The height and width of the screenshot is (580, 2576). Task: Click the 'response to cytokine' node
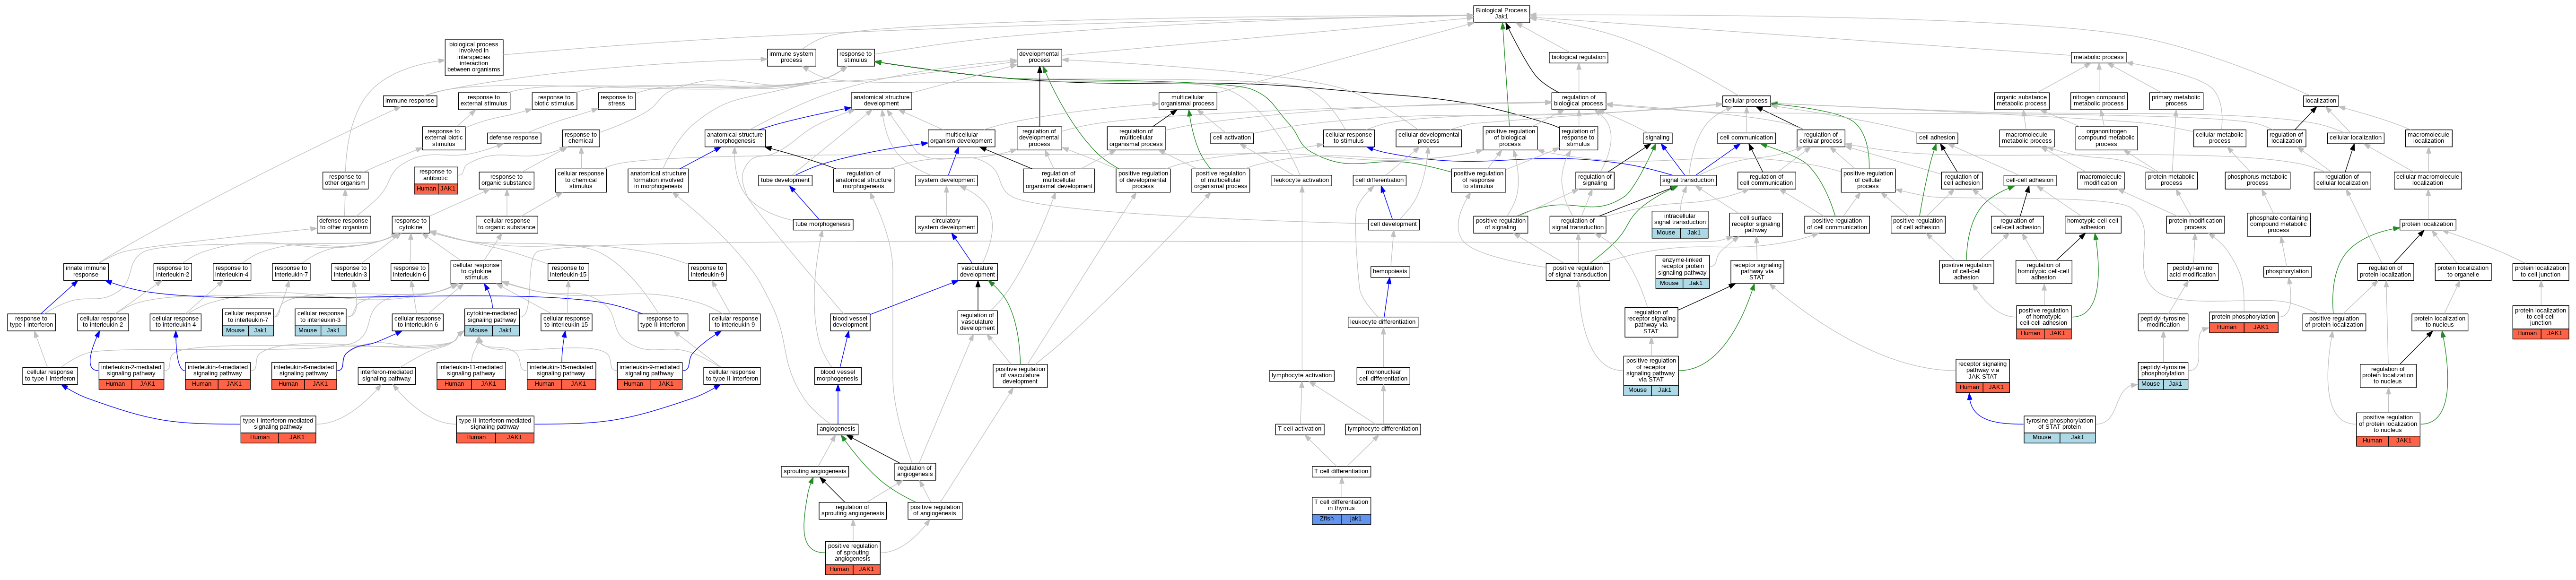pyautogui.click(x=410, y=225)
